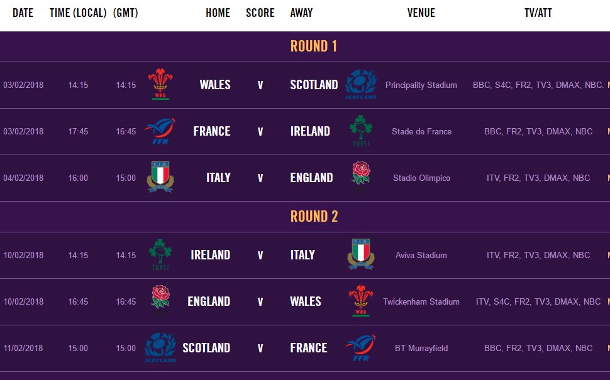
Task: Click the England rose logo in Round 2
Action: coord(160,301)
